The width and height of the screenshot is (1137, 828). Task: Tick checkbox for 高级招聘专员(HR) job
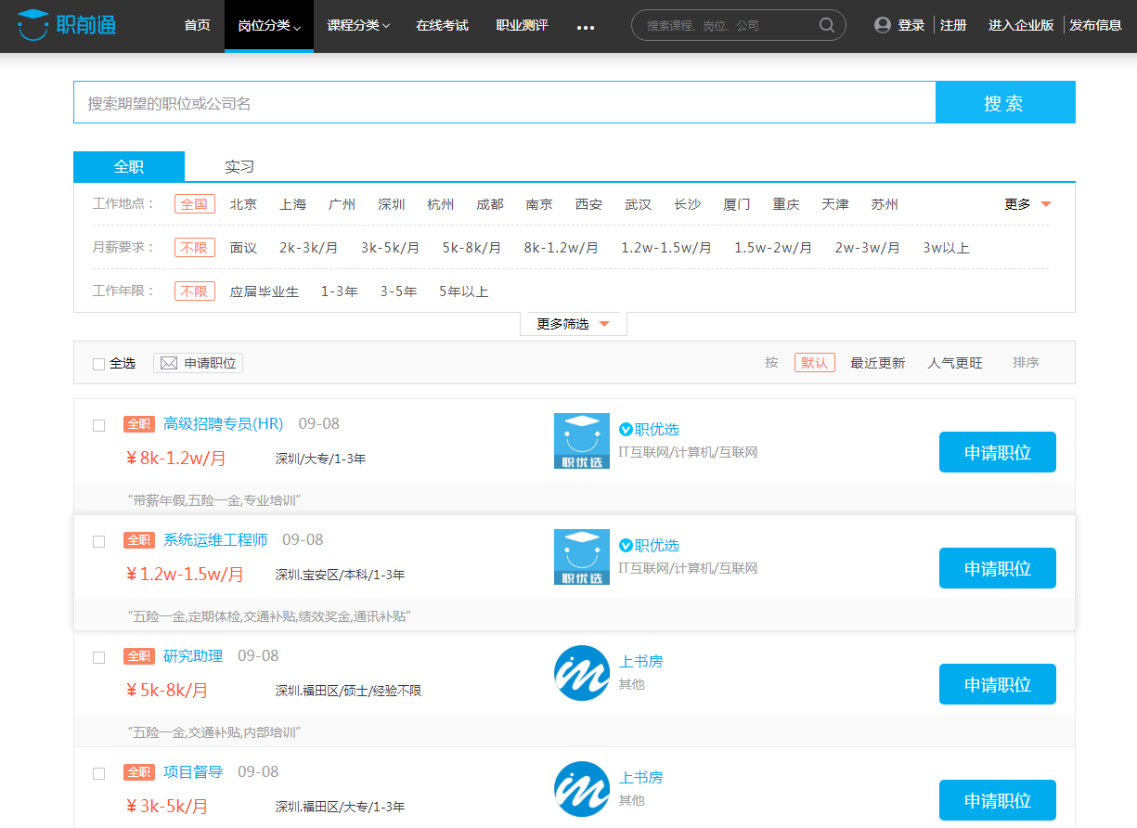tap(98, 425)
